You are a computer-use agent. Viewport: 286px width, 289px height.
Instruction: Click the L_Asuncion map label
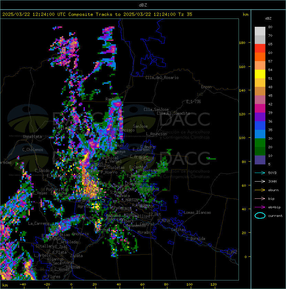(156, 134)
